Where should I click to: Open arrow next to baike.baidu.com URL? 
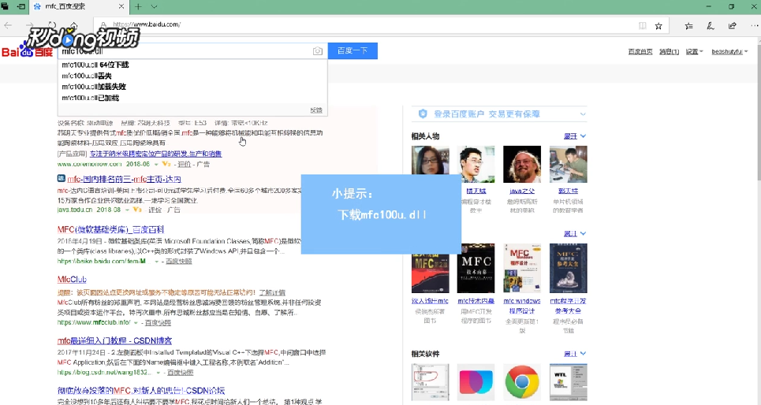tap(157, 262)
